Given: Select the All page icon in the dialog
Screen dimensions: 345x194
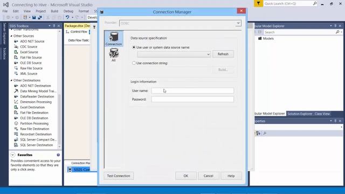Looking at the screenshot, I should tap(114, 55).
